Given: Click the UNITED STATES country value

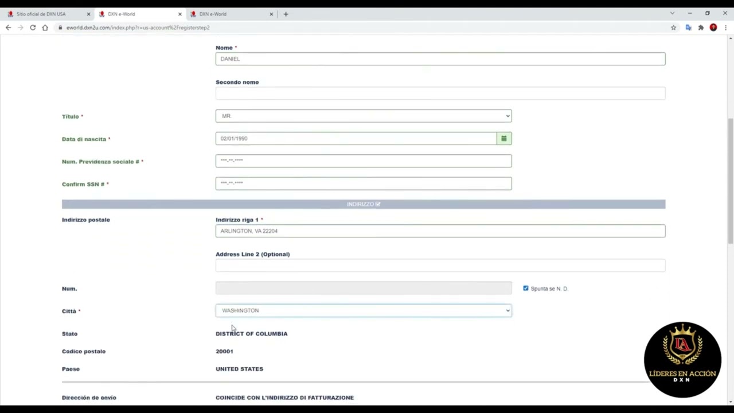Looking at the screenshot, I should coord(239,369).
